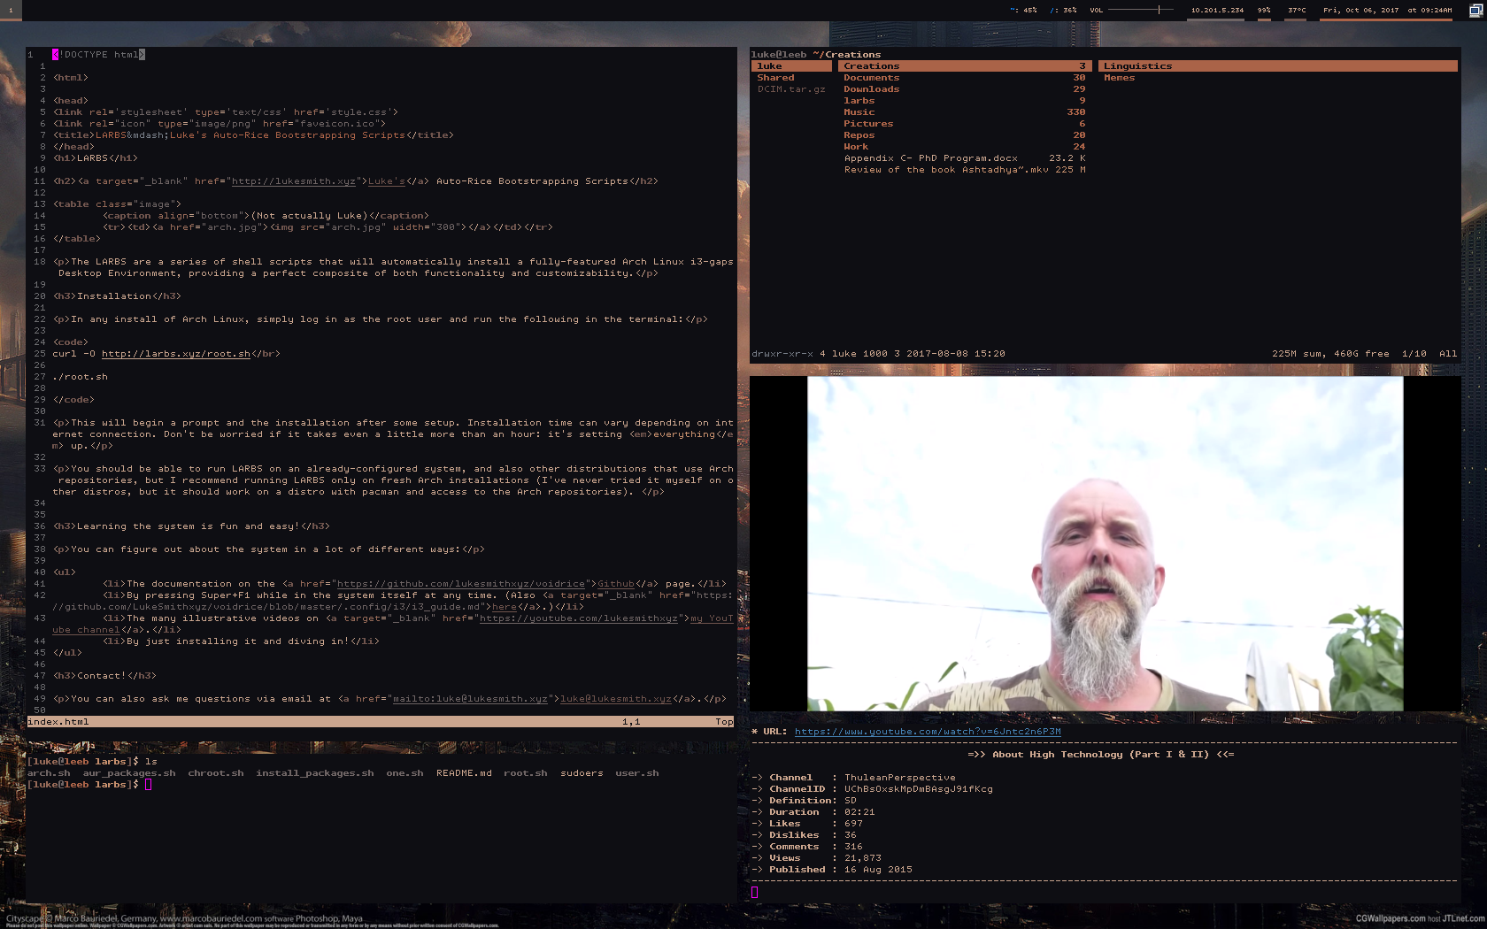Click the video player window

pyautogui.click(x=1105, y=543)
